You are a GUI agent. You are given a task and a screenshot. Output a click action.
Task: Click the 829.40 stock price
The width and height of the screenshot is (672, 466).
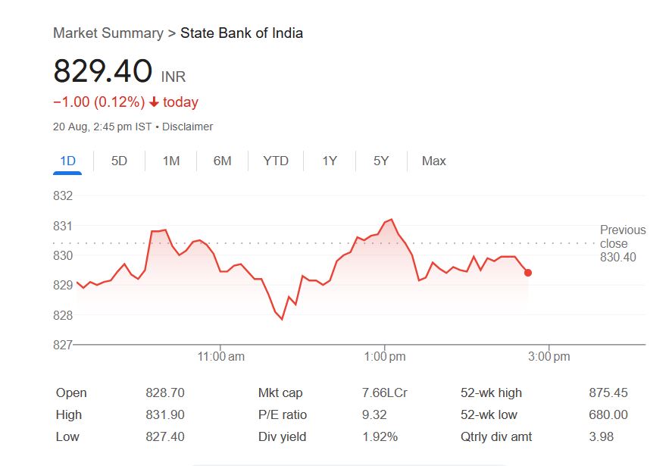102,71
